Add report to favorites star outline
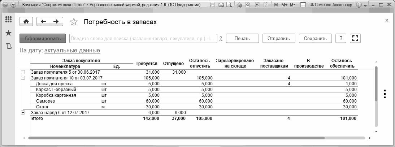The height and width of the screenshot is (147, 395). 74,22
